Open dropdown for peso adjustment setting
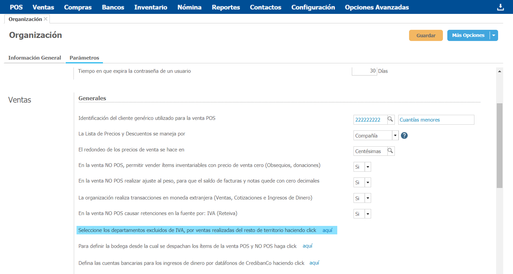Viewport: 513px width, 274px height. [368, 183]
